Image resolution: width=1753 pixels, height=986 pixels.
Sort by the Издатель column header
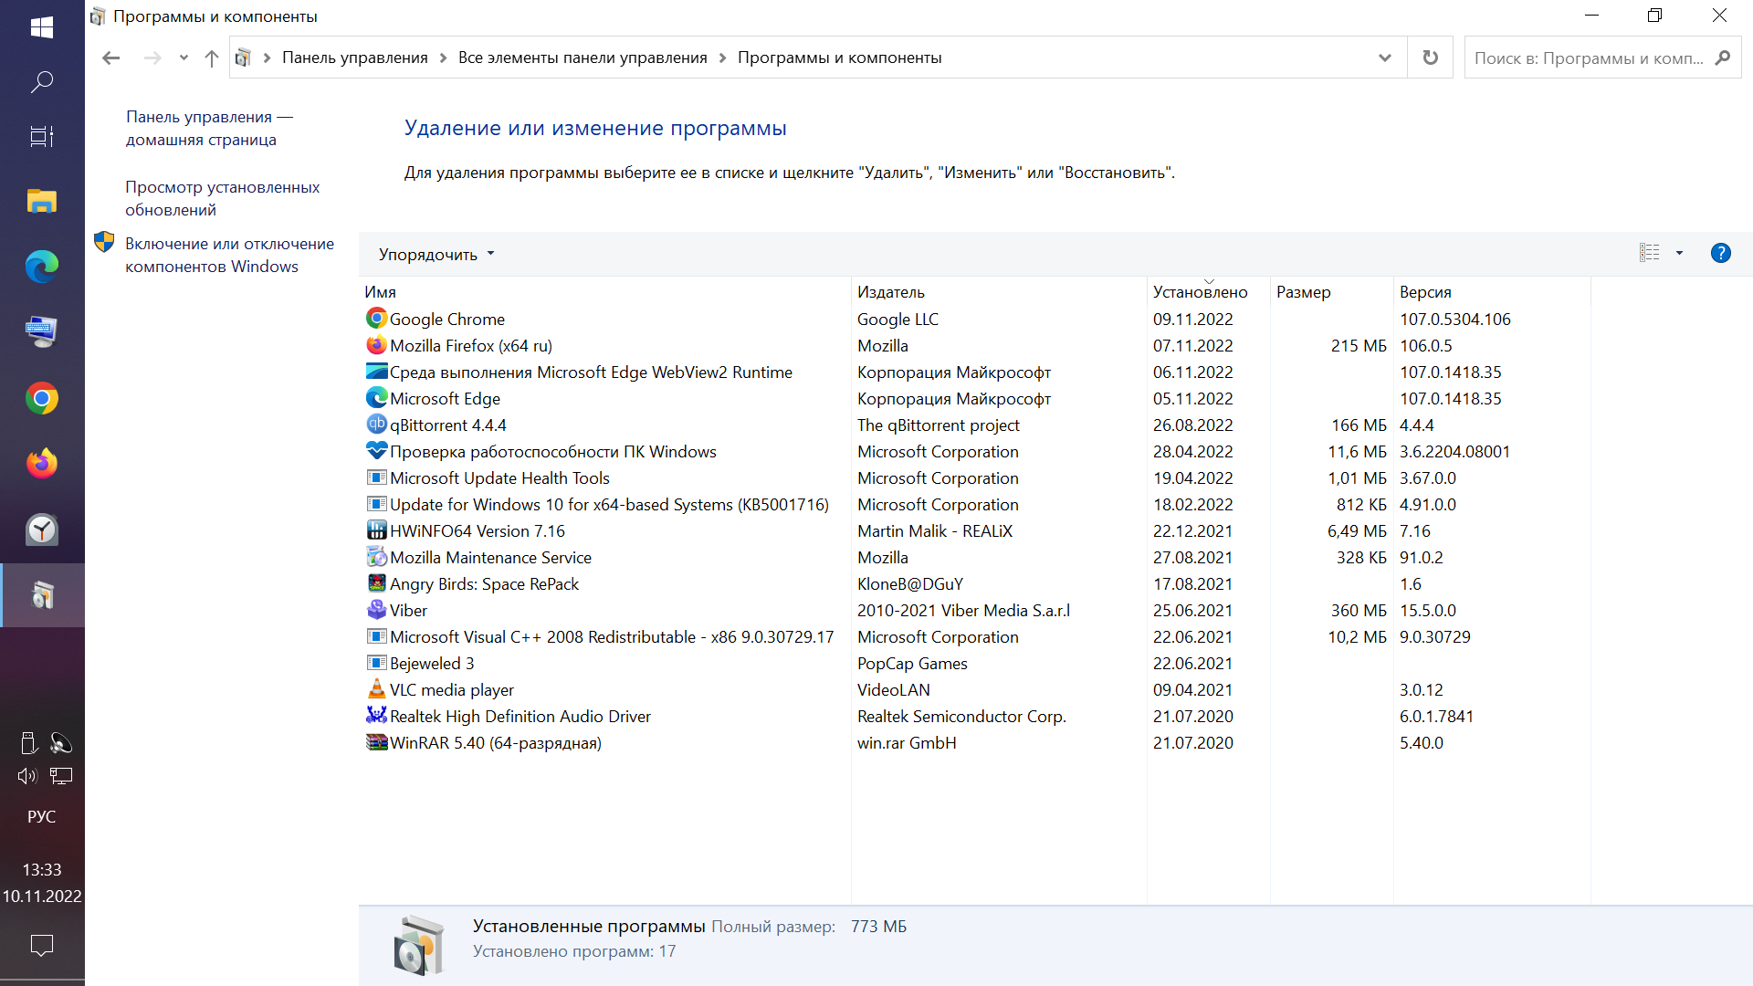coord(890,292)
